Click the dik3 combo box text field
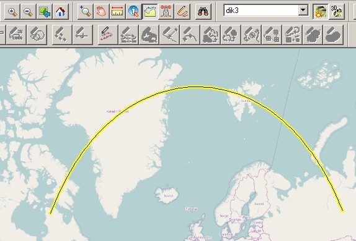The width and height of the screenshot is (356, 241). 261,11
